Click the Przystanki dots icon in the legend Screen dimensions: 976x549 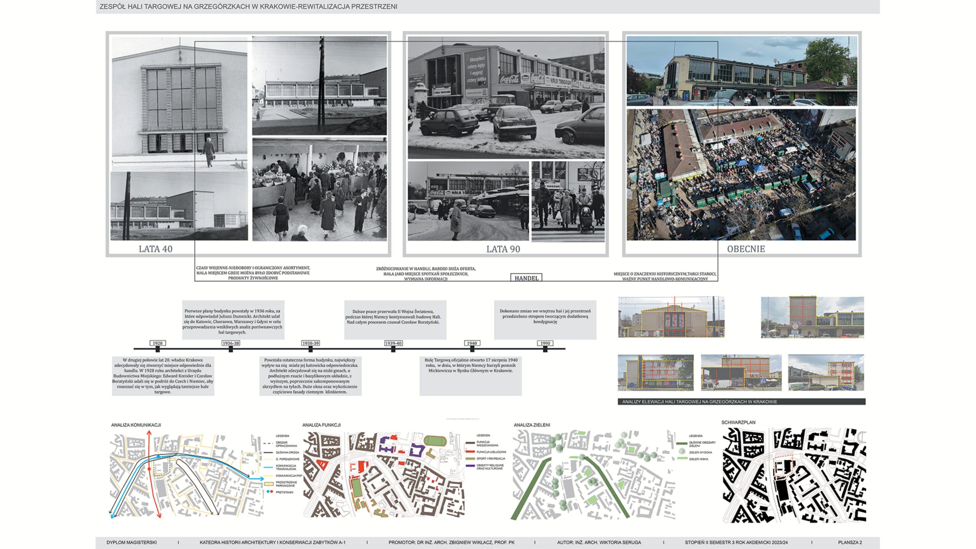point(270,492)
